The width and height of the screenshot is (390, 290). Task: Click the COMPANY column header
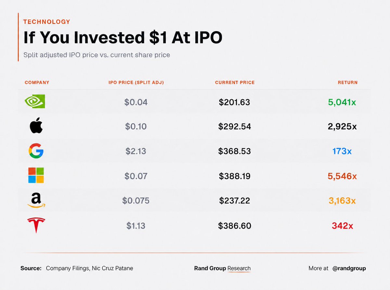(37, 82)
